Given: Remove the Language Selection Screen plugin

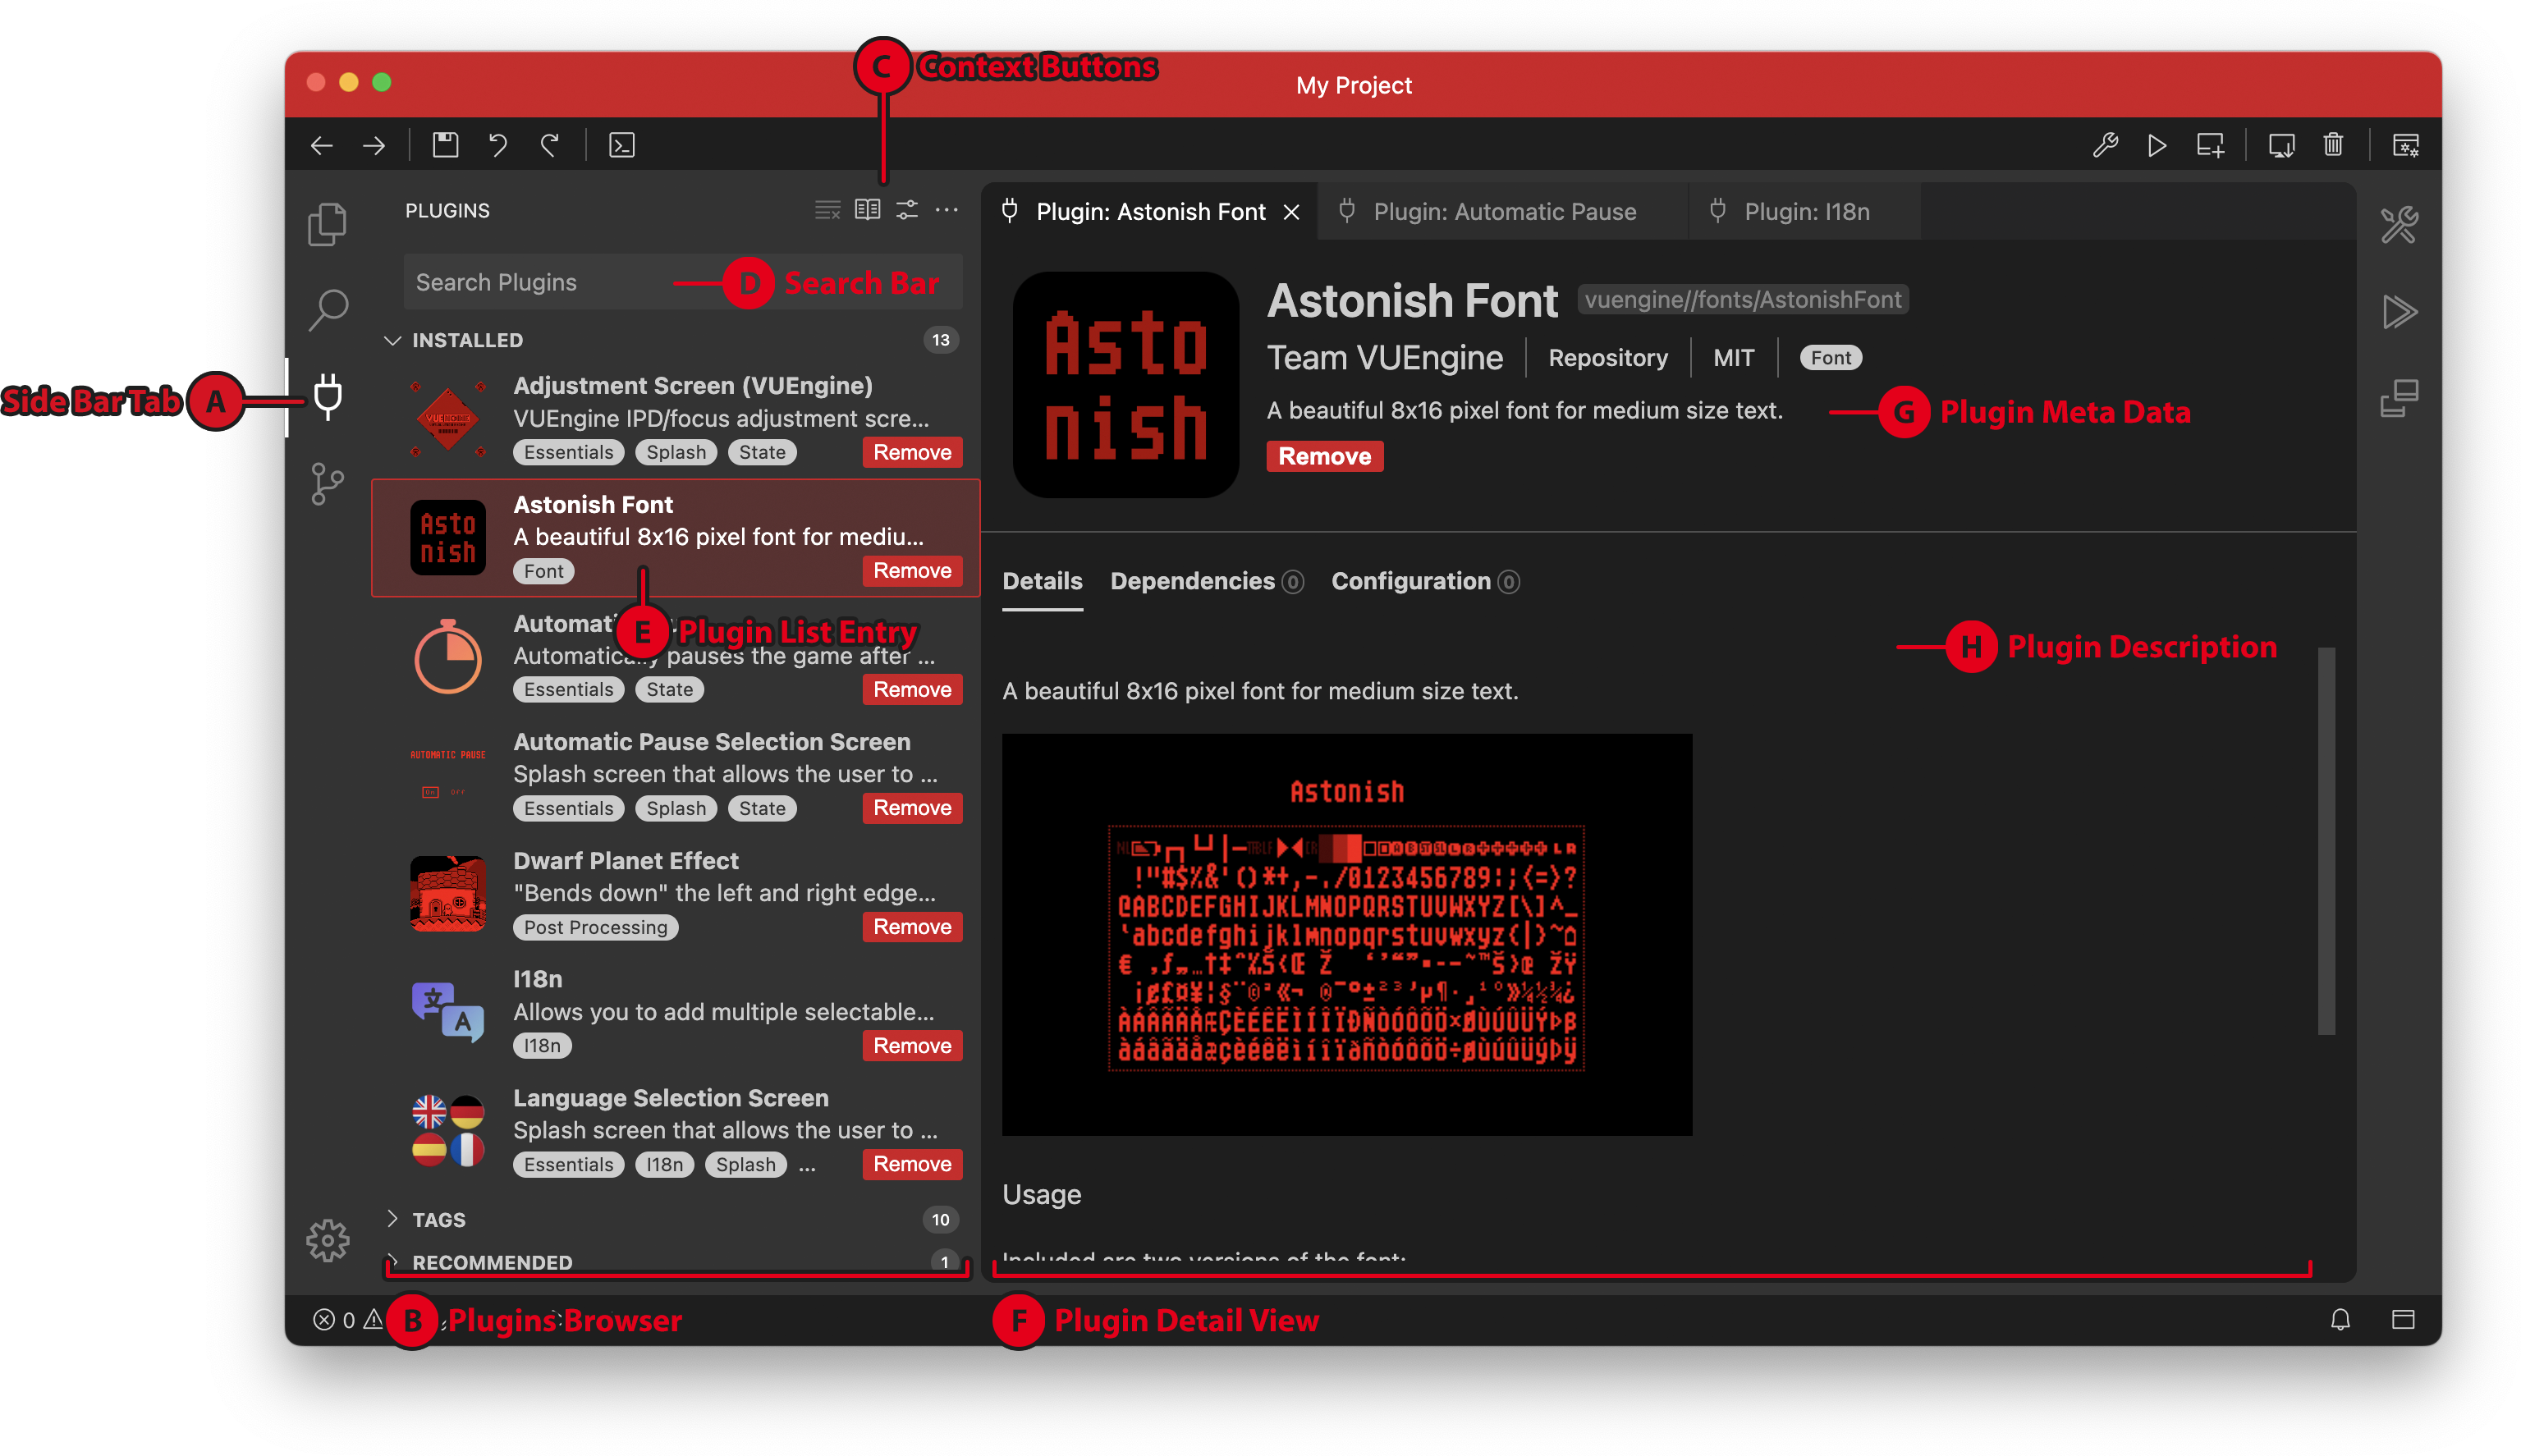Looking at the screenshot, I should tap(912, 1164).
